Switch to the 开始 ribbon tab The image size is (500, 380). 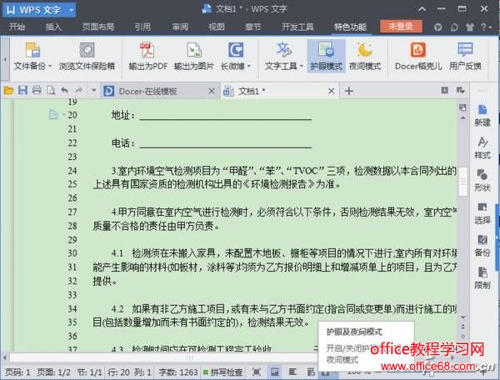point(17,27)
